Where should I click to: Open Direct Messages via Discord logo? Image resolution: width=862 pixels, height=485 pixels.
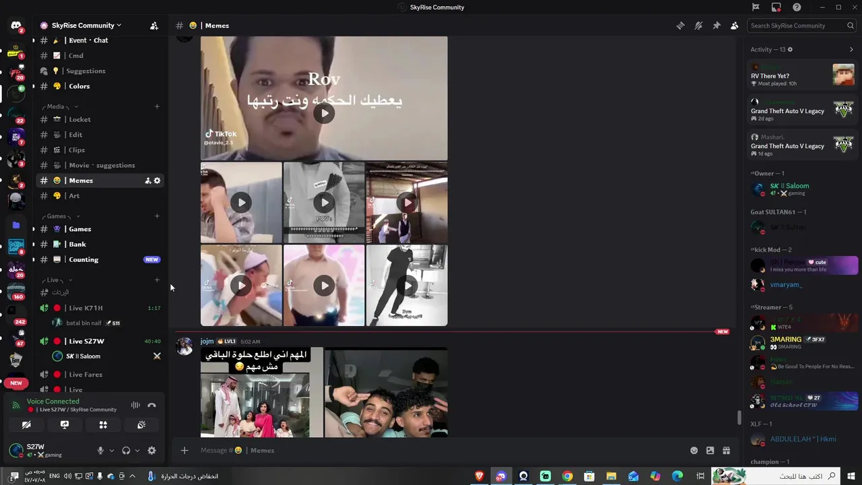pyautogui.click(x=15, y=26)
